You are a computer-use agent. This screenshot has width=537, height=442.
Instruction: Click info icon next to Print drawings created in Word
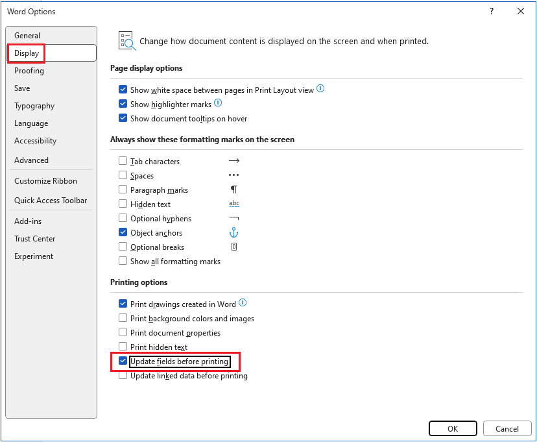(243, 303)
